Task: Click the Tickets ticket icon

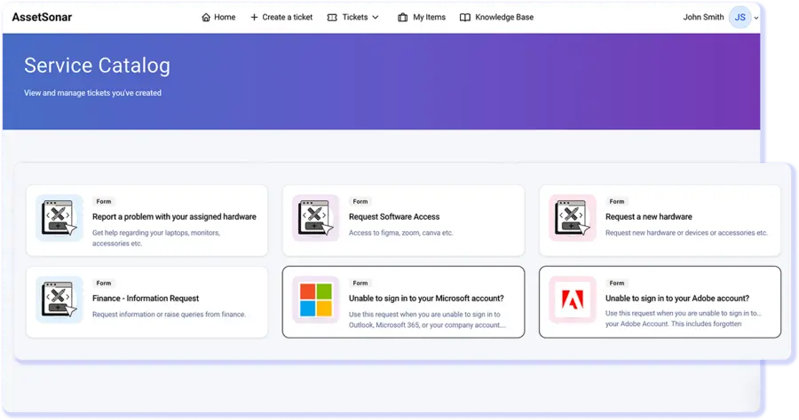Action: tap(332, 18)
